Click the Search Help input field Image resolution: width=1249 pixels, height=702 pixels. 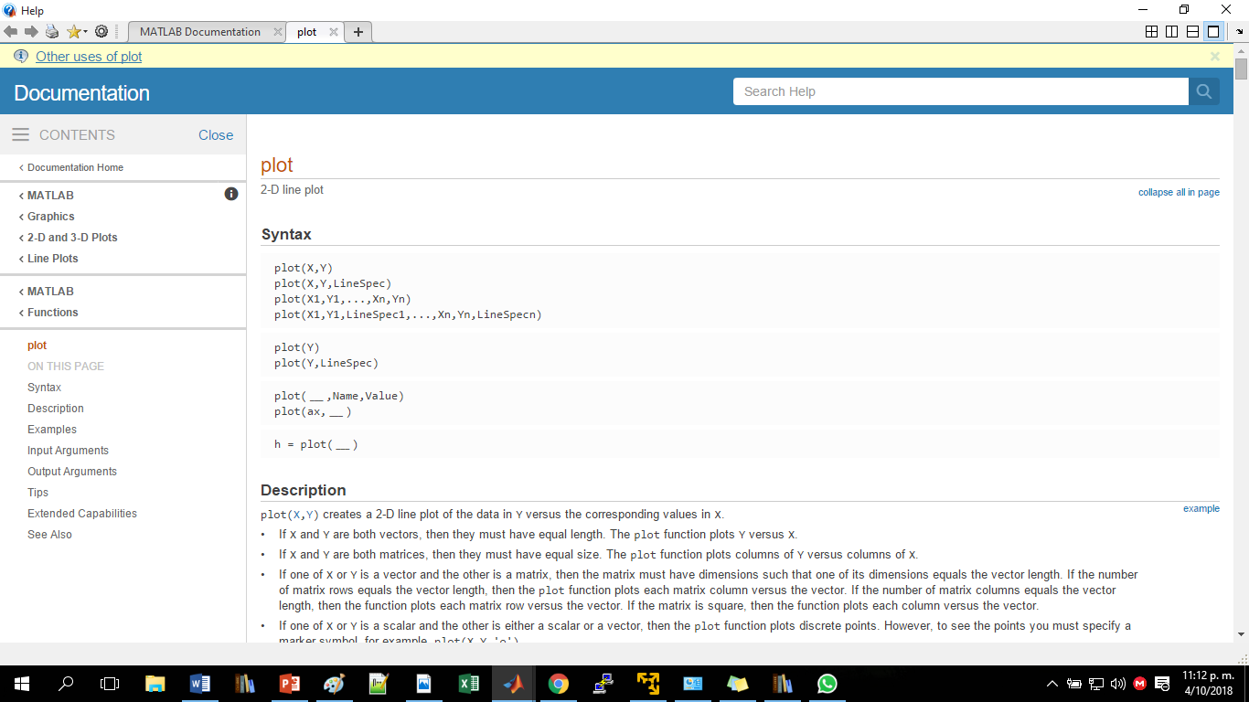tap(961, 91)
